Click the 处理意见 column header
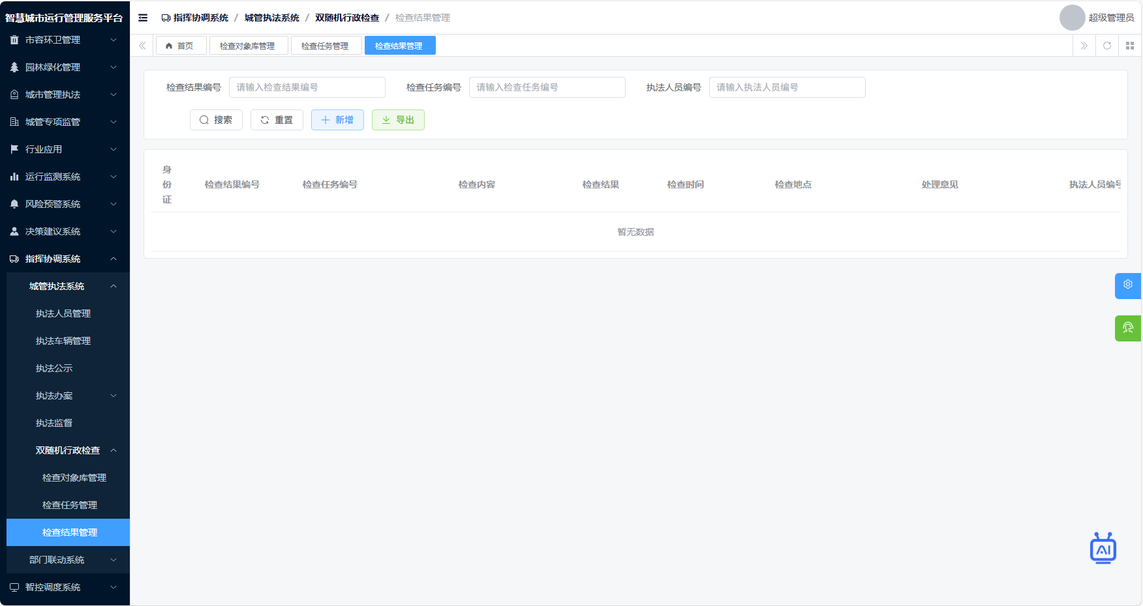Viewport: 1143px width, 606px height. click(940, 184)
